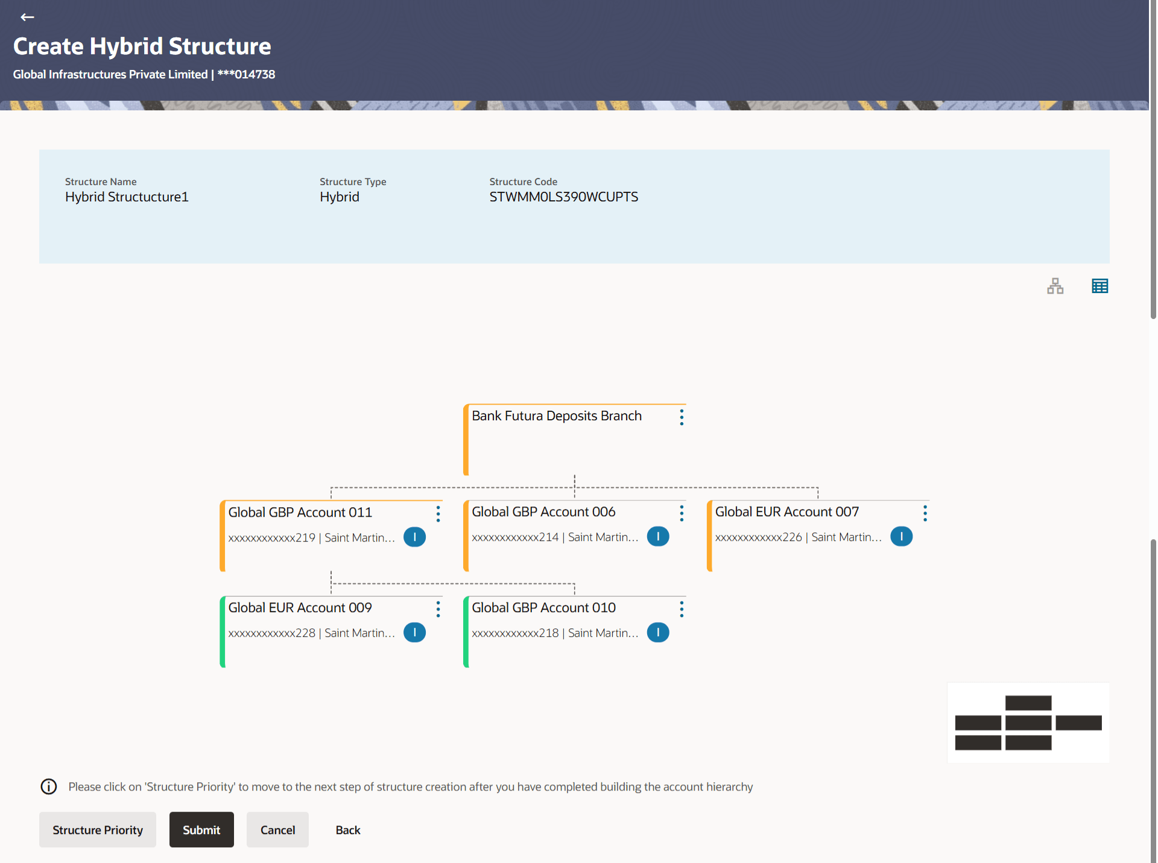This screenshot has width=1158, height=863.
Task: Open kebab menu for Bank Futura Deposits Branch
Action: [x=682, y=417]
